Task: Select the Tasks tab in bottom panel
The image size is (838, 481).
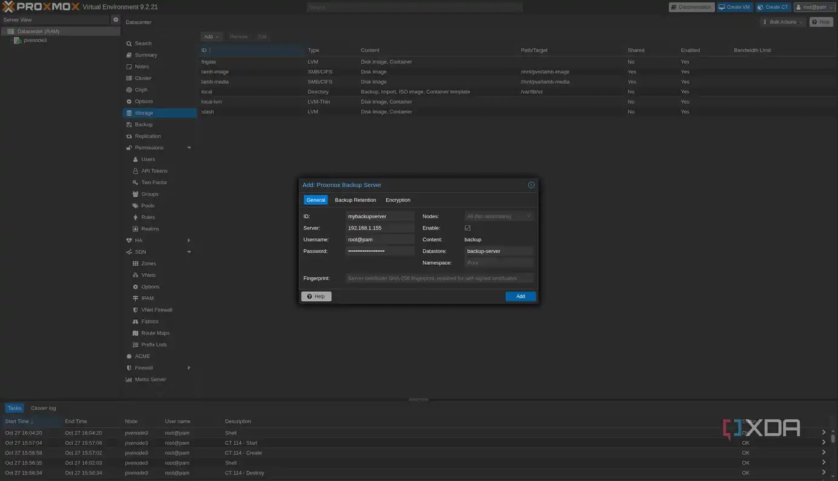Action: click(x=15, y=408)
